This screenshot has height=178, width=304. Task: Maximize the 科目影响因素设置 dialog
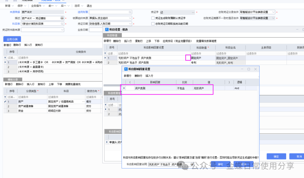249,69
